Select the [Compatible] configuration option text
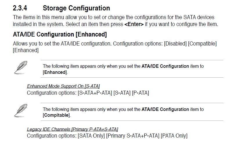Viewport: 248px width, 146px height. [202, 43]
